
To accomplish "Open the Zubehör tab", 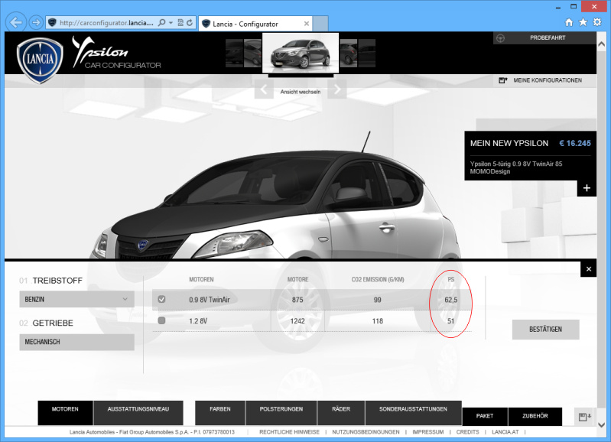I will click(535, 416).
